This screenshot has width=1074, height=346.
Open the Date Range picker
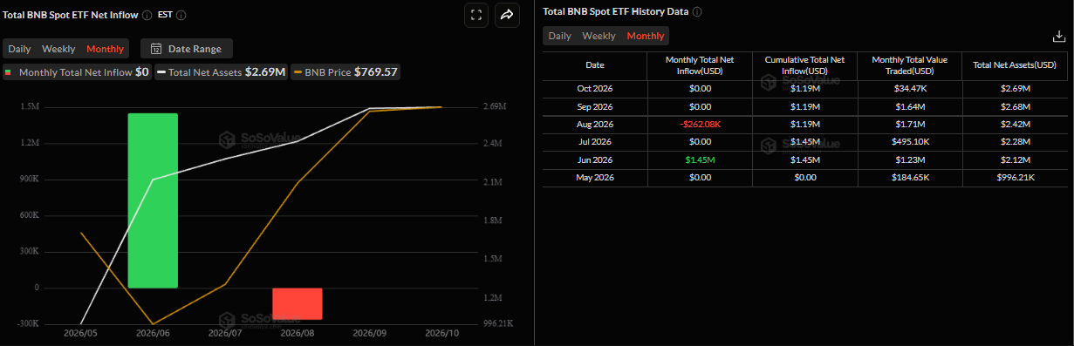click(187, 49)
